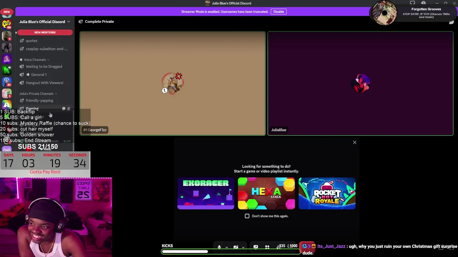Image resolution: width=458 pixels, height=257 pixels.
Task: Open the activities launcher icon
Action: pos(267,247)
